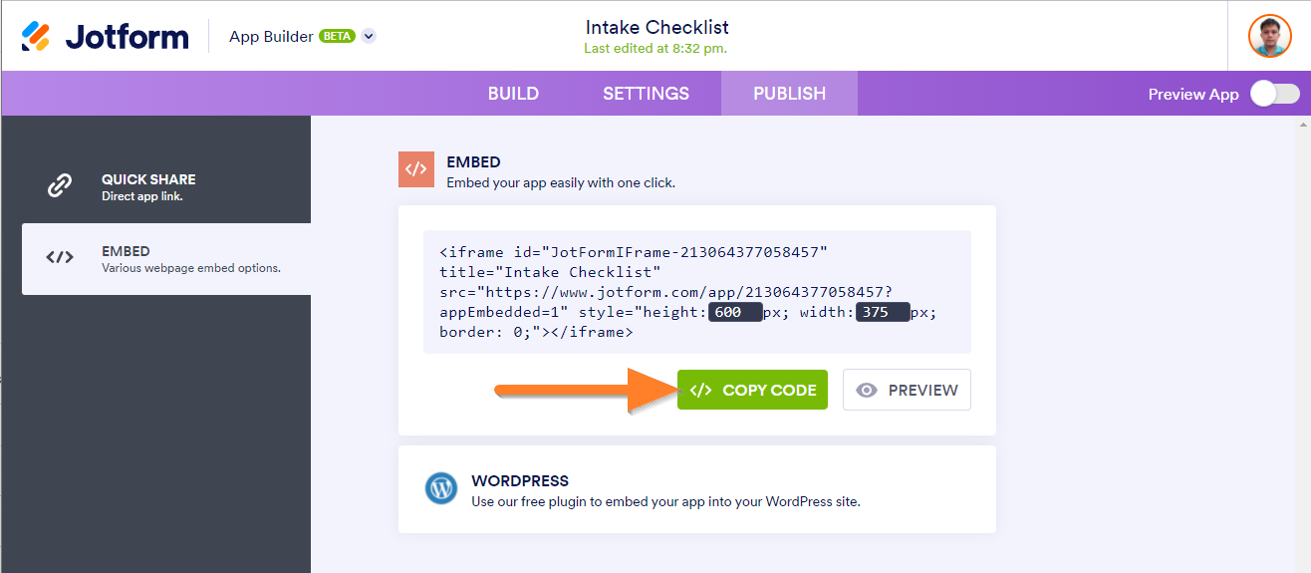Edit the iframe height field 600

click(734, 312)
